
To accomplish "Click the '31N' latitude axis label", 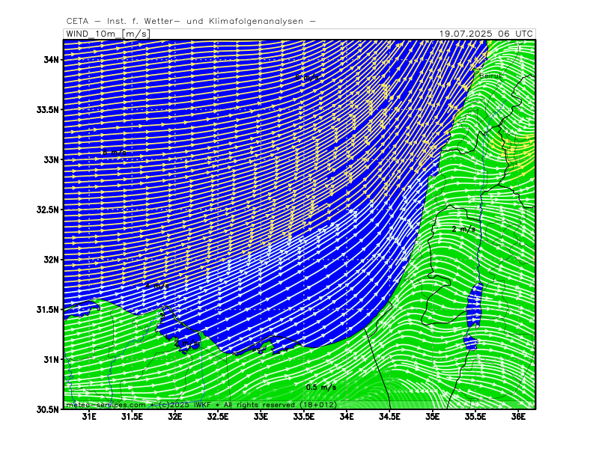I will (51, 359).
